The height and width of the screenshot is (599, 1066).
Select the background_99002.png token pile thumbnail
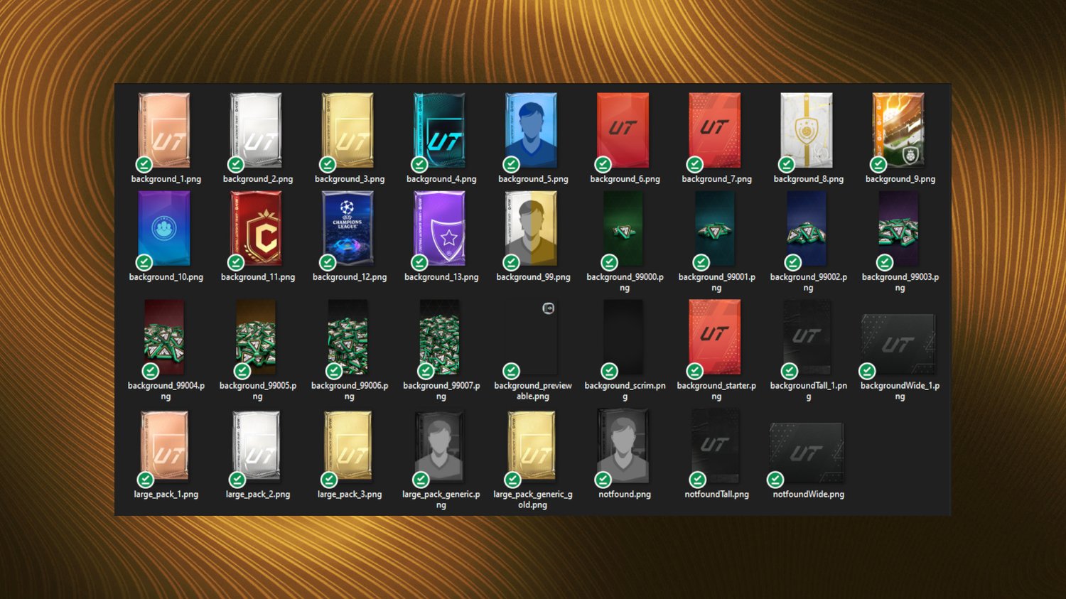[x=806, y=229]
